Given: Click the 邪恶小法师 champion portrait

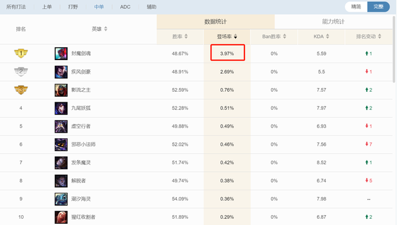Looking at the screenshot, I should pyautogui.click(x=61, y=144).
